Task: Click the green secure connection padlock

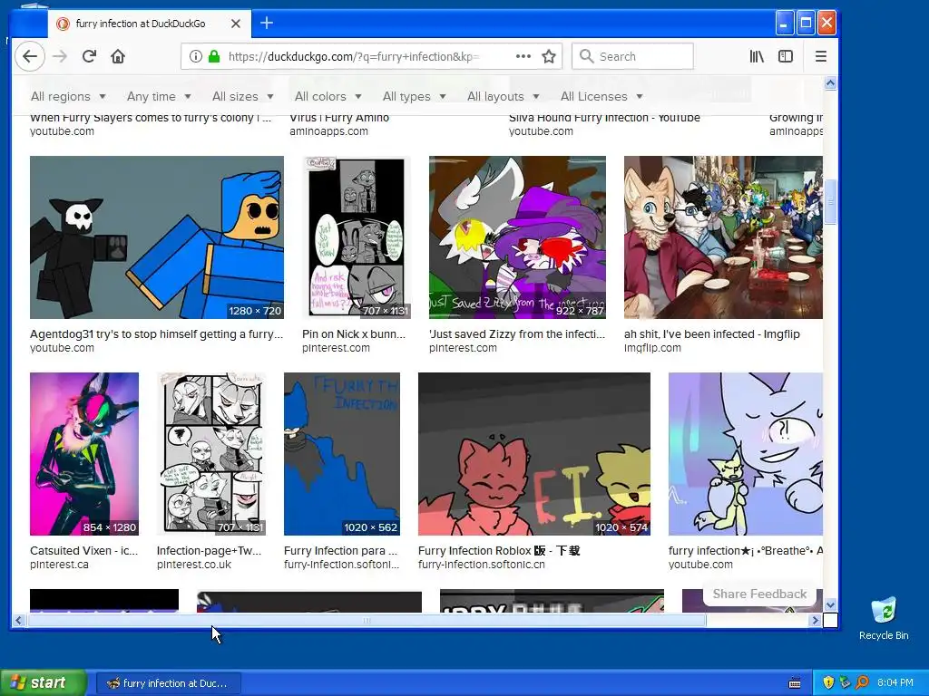Action: (x=214, y=56)
